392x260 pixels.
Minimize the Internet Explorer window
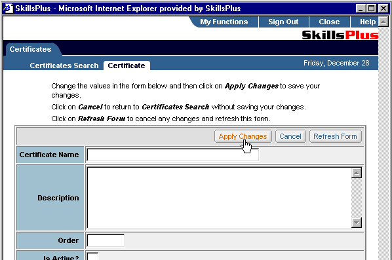(361, 9)
